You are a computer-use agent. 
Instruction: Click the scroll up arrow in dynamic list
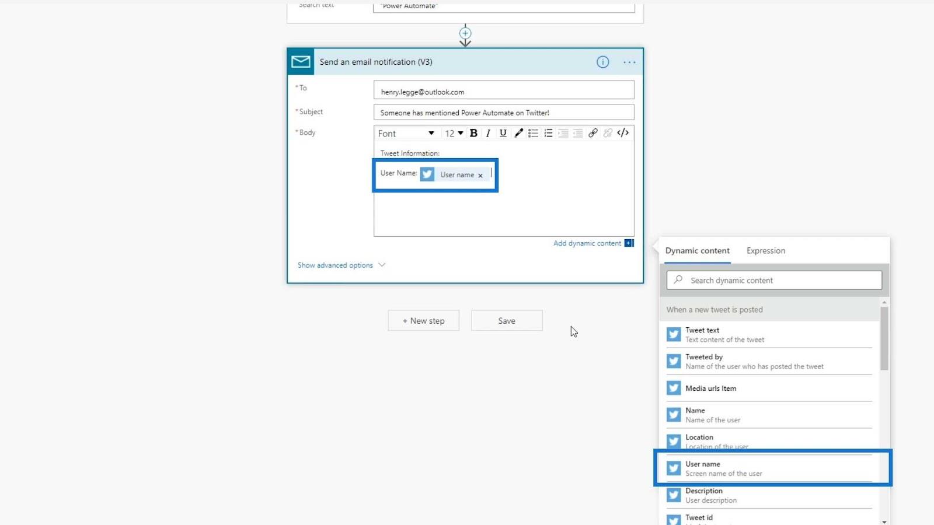click(x=884, y=302)
